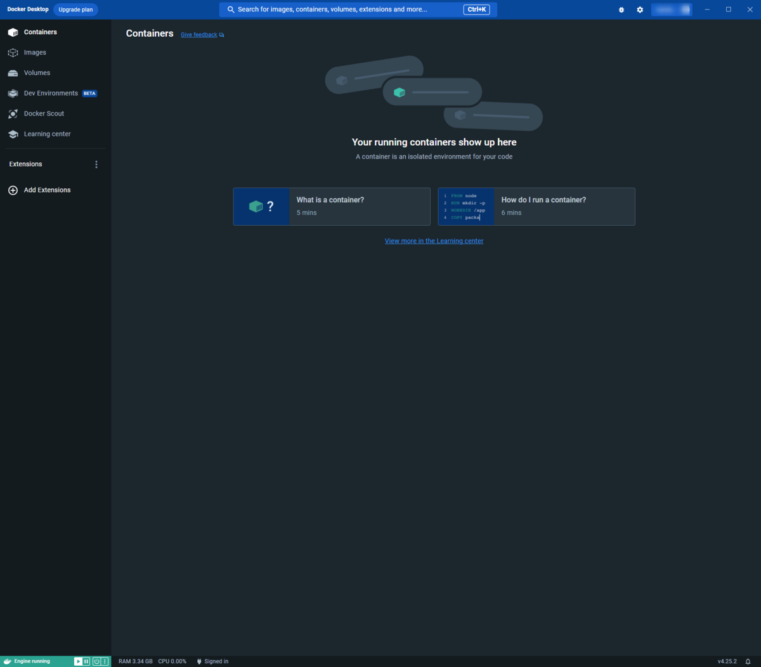The image size is (761, 667).
Task: Click the Signed in plug icon
Action: pos(199,661)
